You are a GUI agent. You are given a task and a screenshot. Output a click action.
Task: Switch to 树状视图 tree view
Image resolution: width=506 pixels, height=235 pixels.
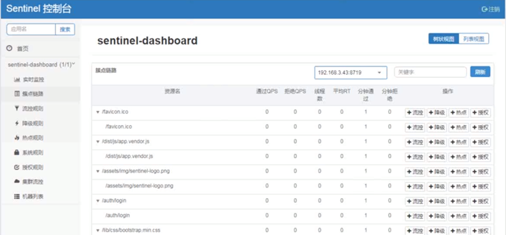(x=443, y=39)
